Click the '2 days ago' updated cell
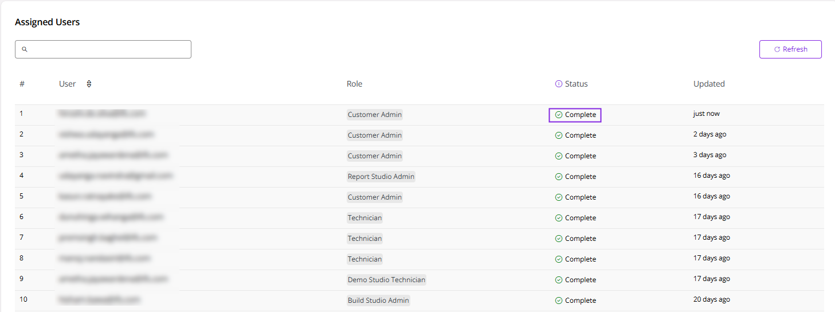Screen dimensions: 835x312 point(709,134)
